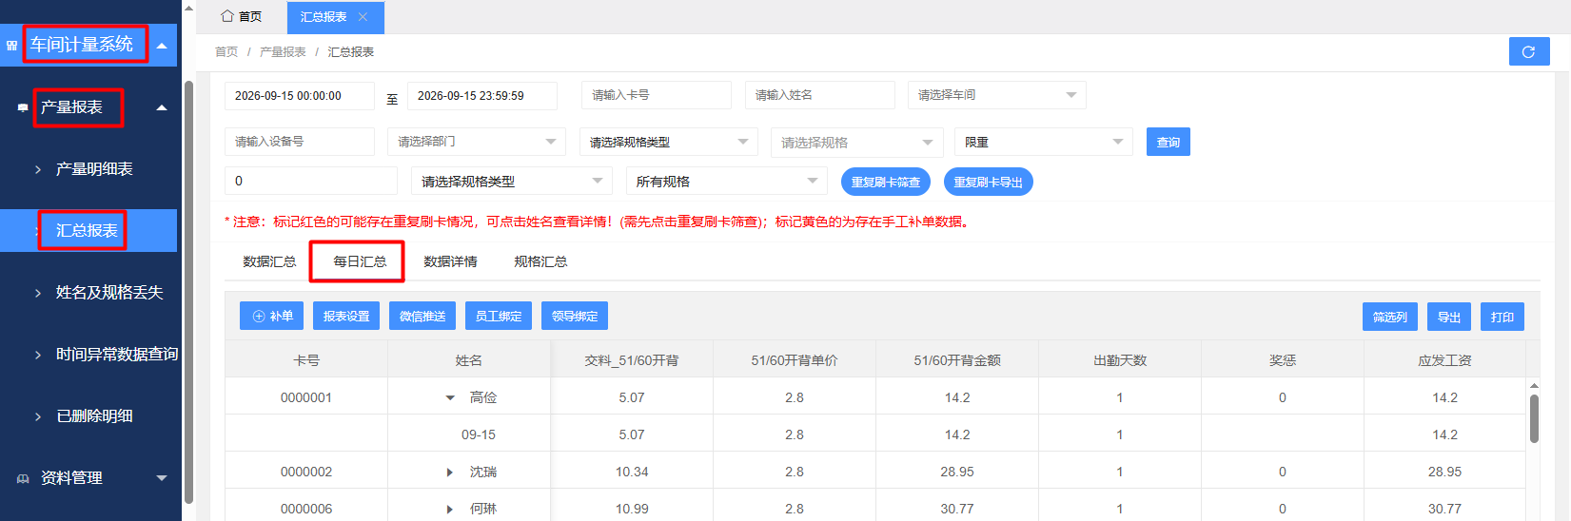Click the 领导绑定 button
Screen dimensions: 1571x521
tap(575, 316)
